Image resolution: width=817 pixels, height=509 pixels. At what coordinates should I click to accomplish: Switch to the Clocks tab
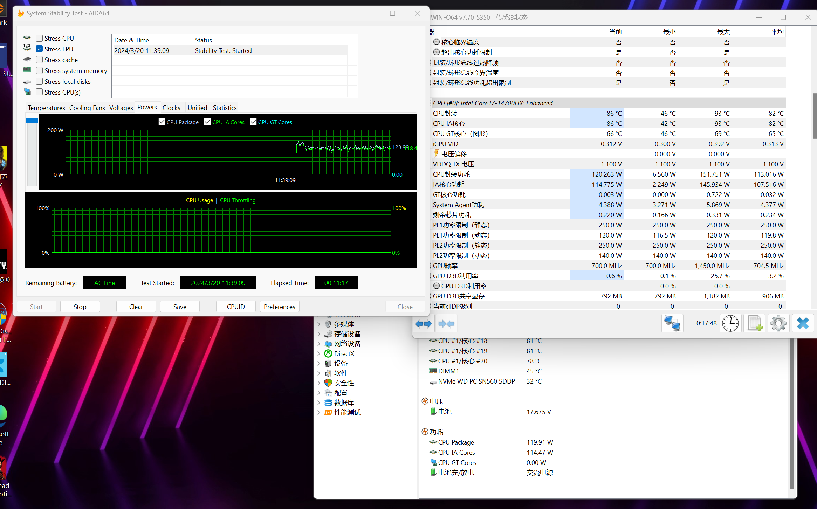coord(171,108)
